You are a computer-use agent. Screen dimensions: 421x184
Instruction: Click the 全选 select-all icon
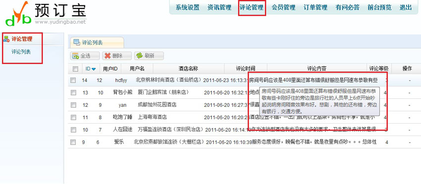(x=76, y=56)
